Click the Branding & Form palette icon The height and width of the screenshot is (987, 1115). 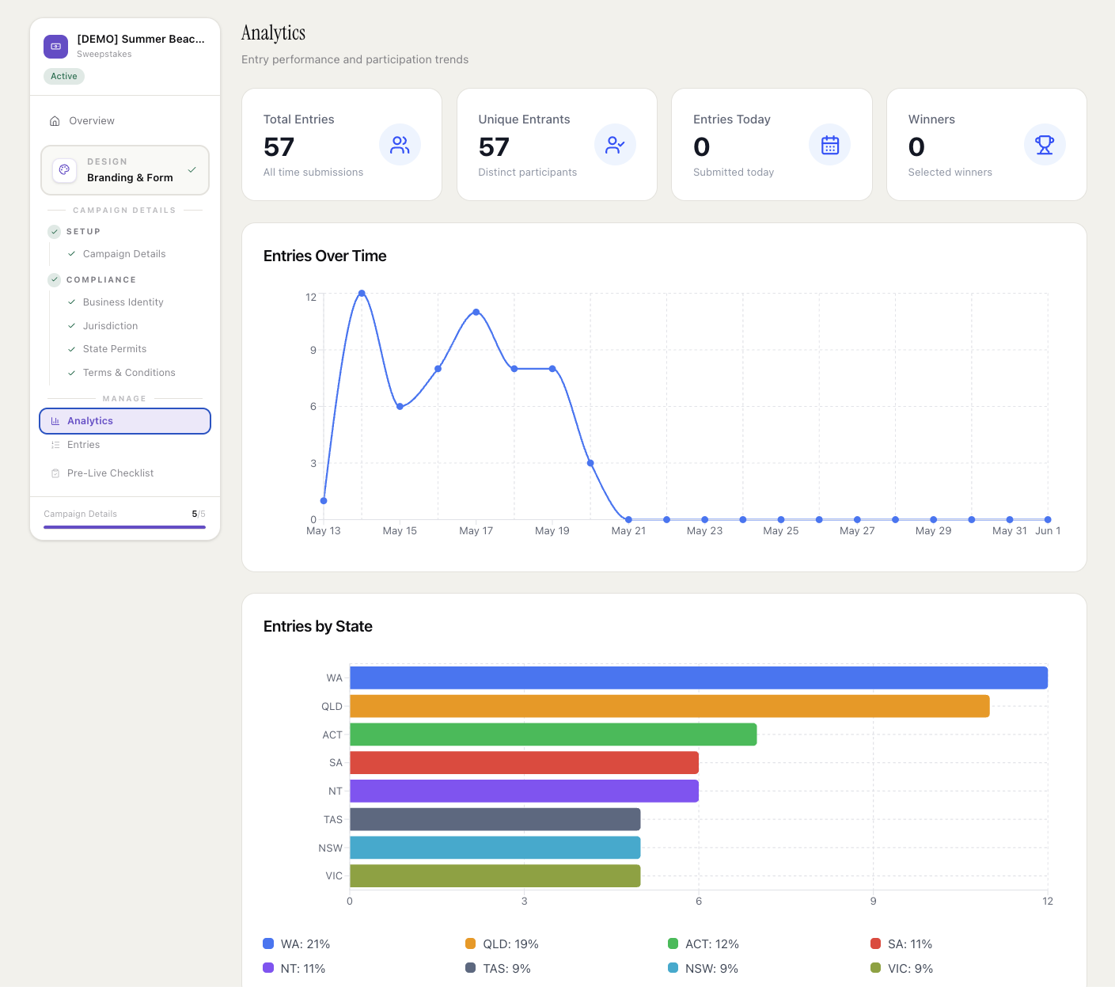point(64,170)
